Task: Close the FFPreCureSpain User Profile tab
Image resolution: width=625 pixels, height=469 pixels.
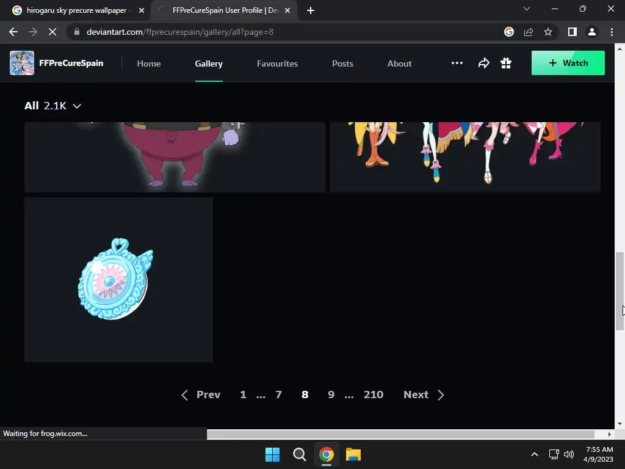Action: click(287, 10)
